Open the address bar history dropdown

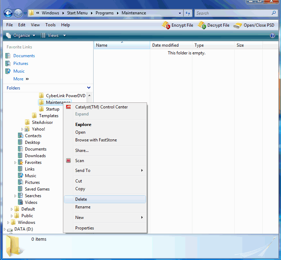point(180,13)
